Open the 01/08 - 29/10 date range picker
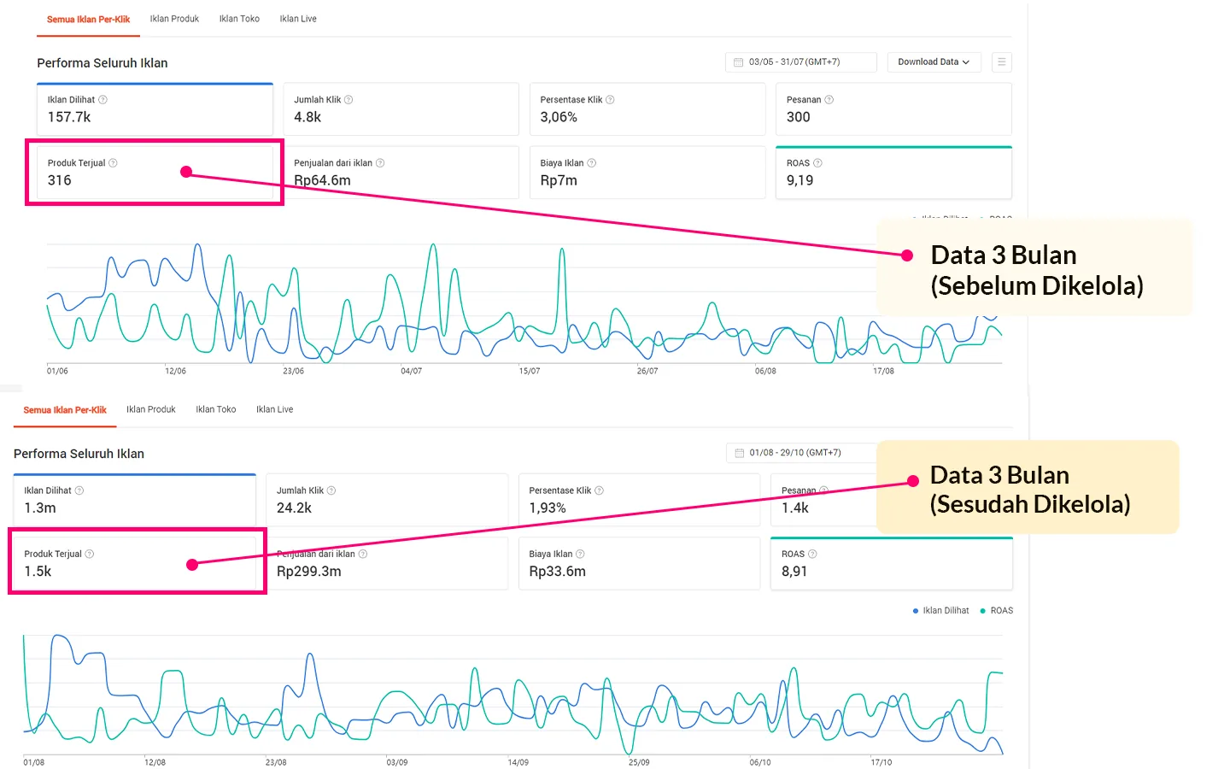The height and width of the screenshot is (769, 1230). (801, 453)
